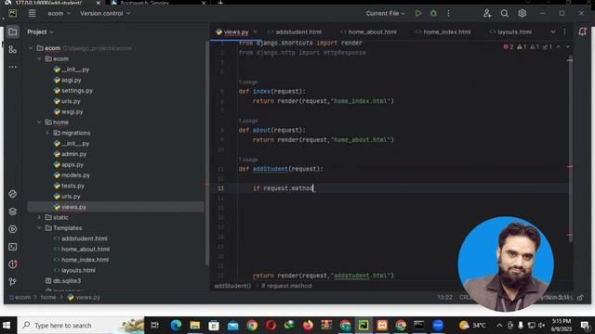Open Microsoft Edge from taskbar
The height and width of the screenshot is (334, 595).
coord(176,325)
